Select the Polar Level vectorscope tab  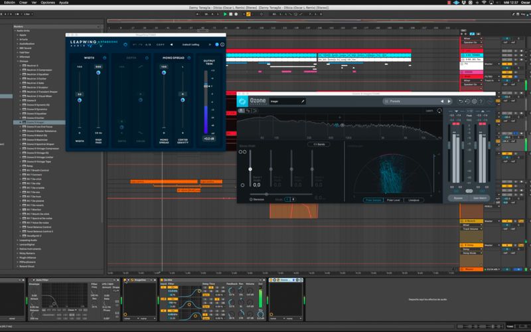[394, 201]
